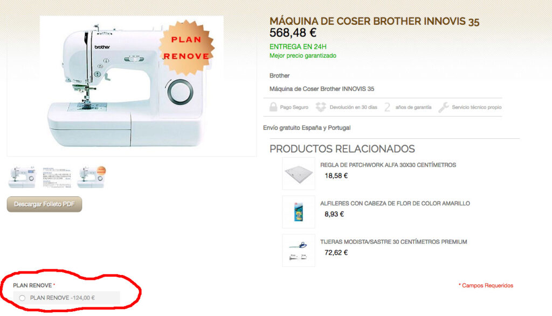Click the Brother brand name link
Viewport: 552px width, 316px height.
click(280, 75)
